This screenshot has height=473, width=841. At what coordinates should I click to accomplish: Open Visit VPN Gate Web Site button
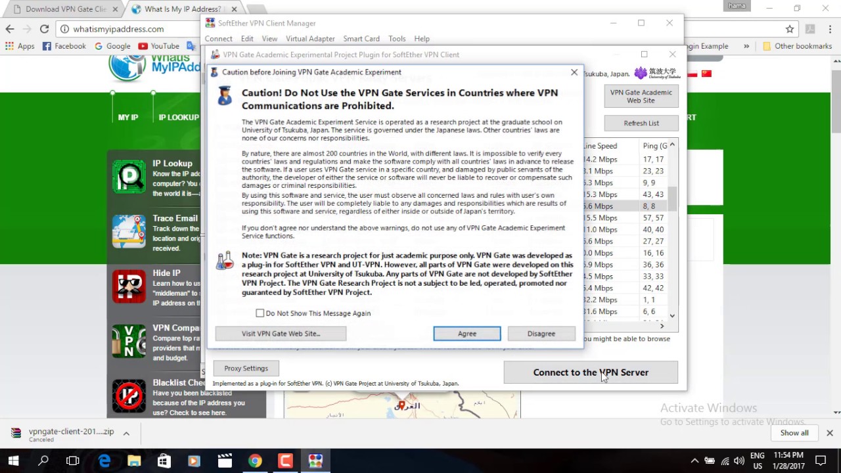coord(281,334)
